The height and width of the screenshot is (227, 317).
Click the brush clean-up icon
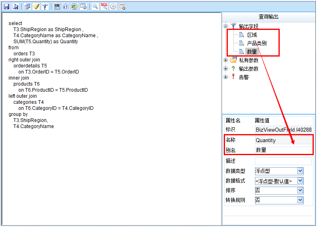click(x=36, y=6)
